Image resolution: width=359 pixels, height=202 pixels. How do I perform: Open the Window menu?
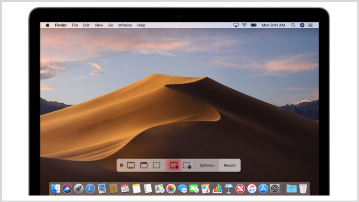click(125, 25)
